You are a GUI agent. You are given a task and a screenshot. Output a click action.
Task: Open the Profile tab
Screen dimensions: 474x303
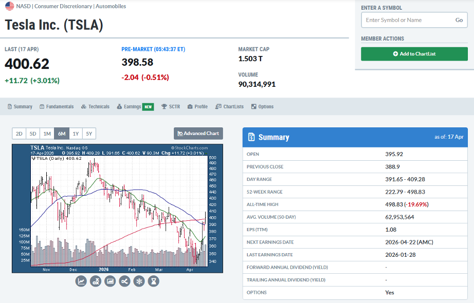(x=198, y=107)
